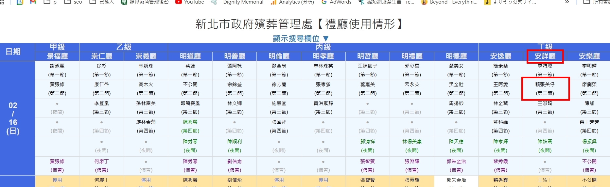Click the 安詳廳 column header
The width and height of the screenshot is (610, 187).
point(545,56)
